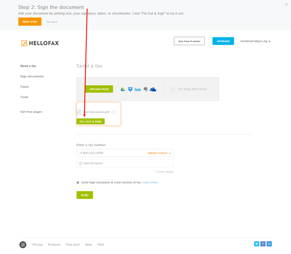The image size is (291, 254).
Task: Click the Test Document.pdf file name
Action: (x=96, y=112)
